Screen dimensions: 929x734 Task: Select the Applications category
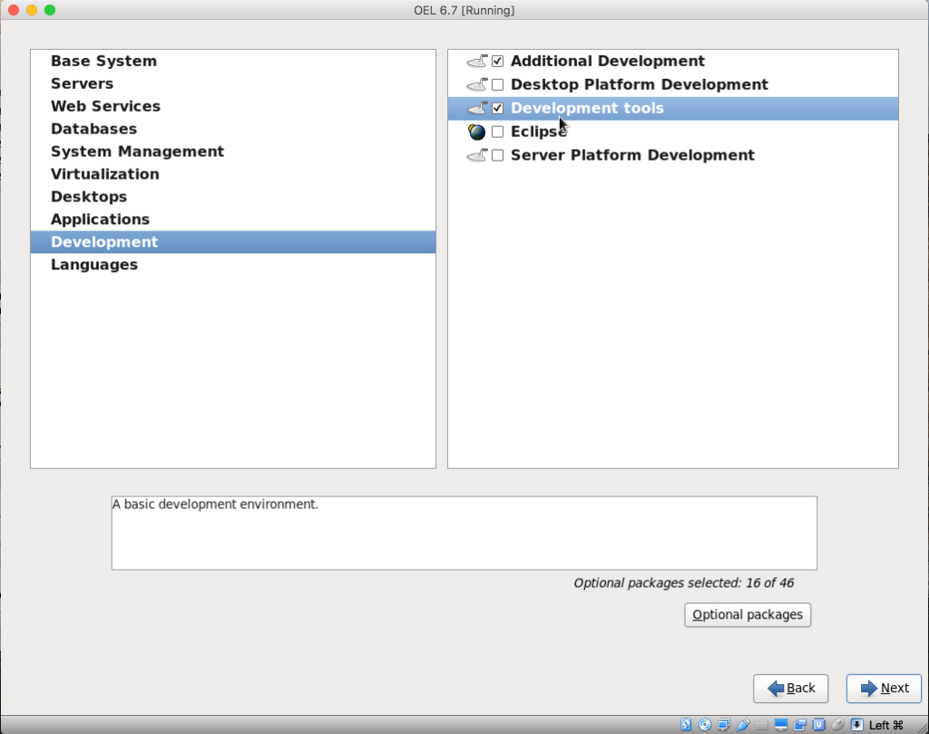(x=233, y=220)
